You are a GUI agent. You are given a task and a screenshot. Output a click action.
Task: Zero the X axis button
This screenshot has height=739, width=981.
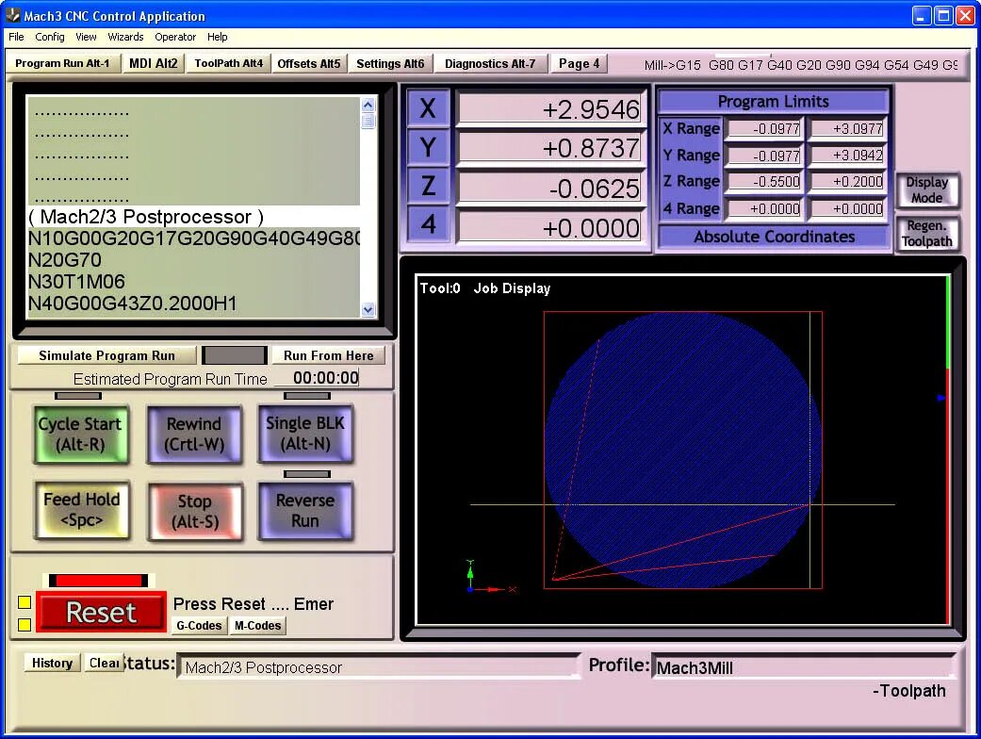pyautogui.click(x=428, y=108)
